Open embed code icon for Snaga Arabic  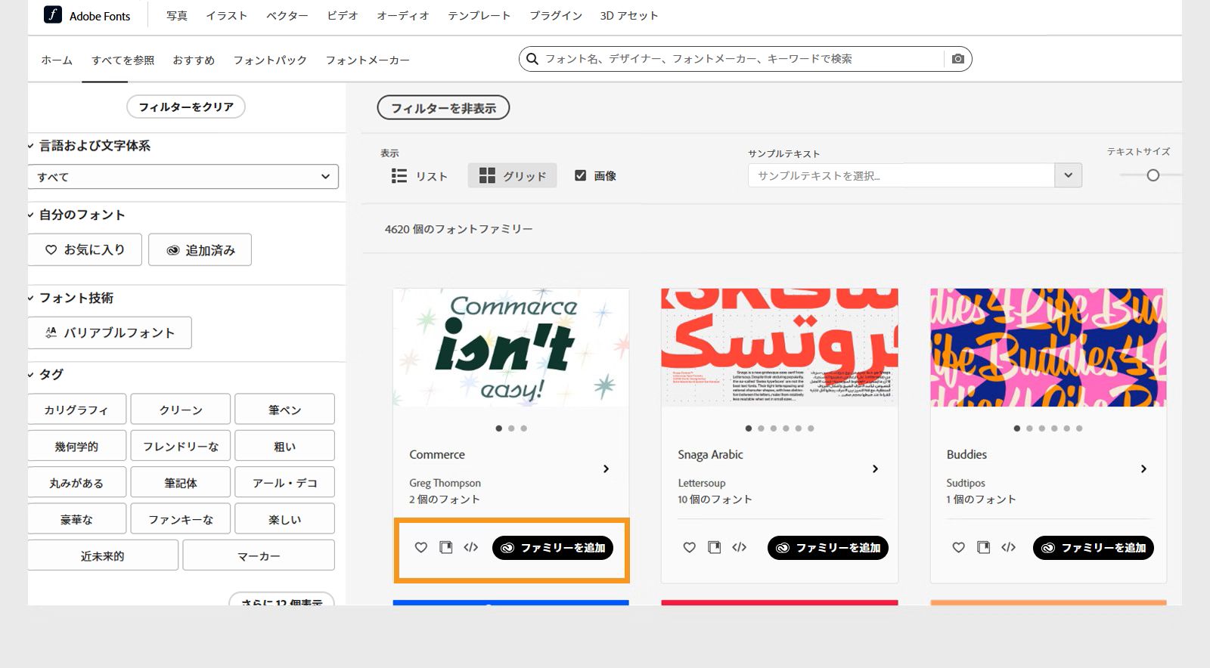pos(740,548)
